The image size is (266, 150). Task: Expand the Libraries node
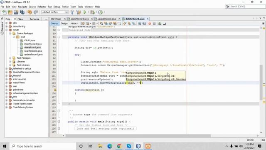pyautogui.click(x=10, y=62)
